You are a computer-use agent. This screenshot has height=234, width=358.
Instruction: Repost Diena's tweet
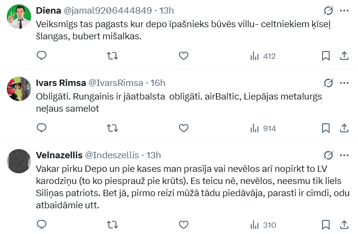112,56
